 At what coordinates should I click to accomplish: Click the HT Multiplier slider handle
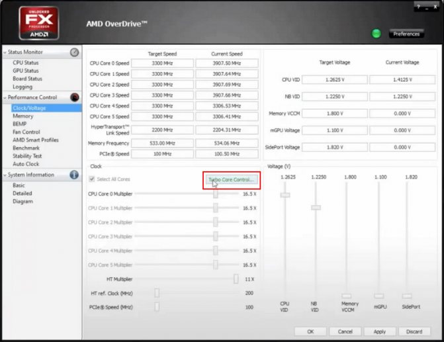click(236, 279)
